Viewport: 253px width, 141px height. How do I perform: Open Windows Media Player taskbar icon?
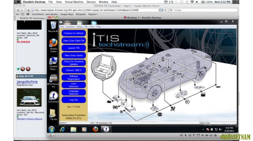[84, 129]
